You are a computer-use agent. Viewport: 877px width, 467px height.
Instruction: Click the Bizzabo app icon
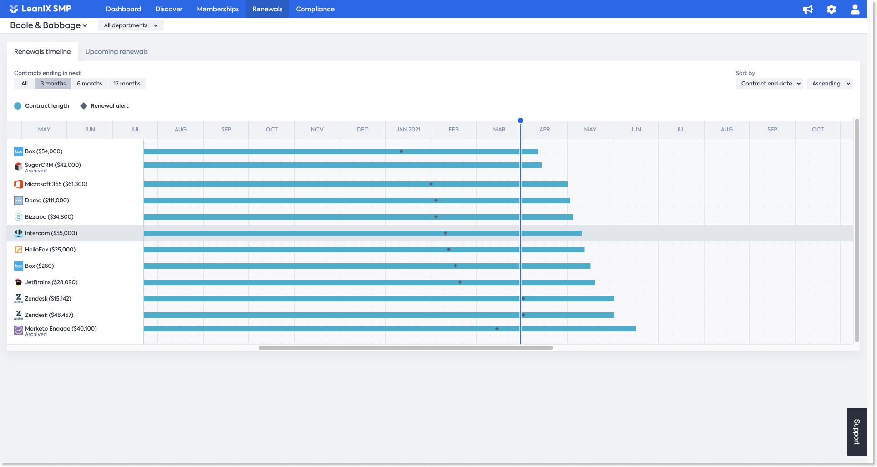[x=19, y=217]
